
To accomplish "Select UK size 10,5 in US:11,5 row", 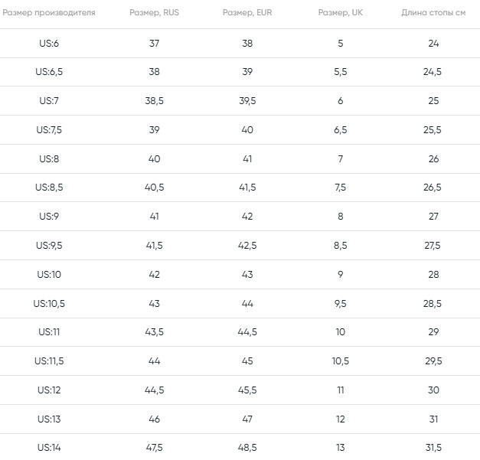I will (340, 361).
